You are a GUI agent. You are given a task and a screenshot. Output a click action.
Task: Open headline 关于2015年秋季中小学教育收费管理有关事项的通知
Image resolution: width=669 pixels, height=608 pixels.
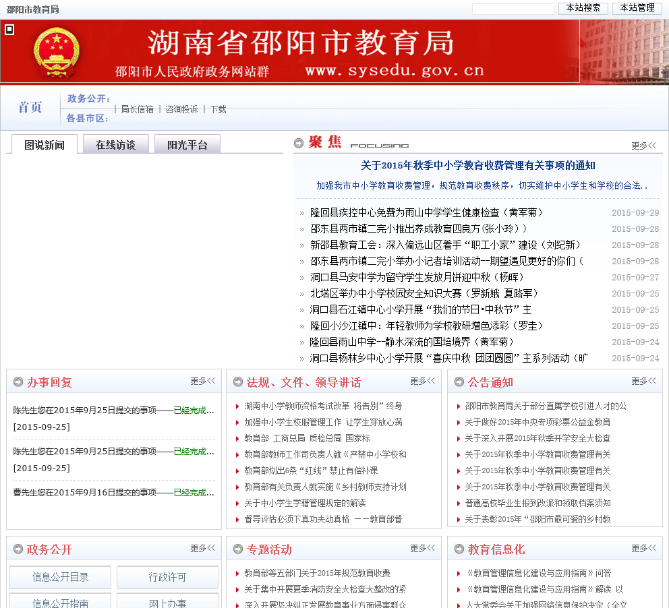(478, 165)
